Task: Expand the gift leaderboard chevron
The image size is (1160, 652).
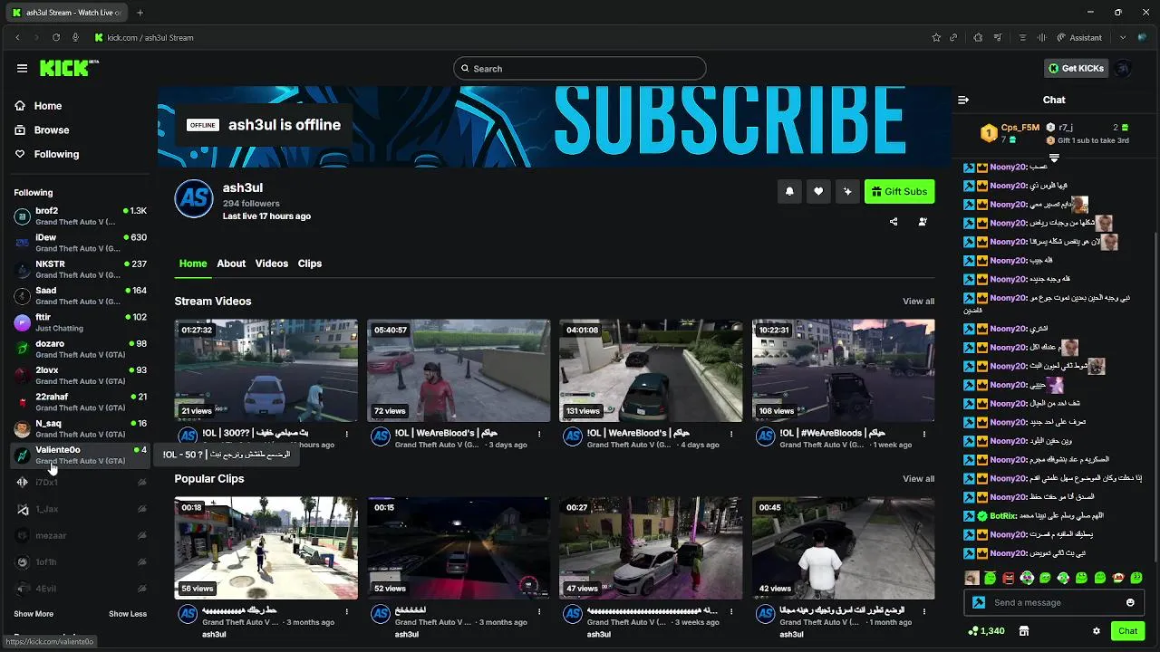Action: click(x=1054, y=158)
